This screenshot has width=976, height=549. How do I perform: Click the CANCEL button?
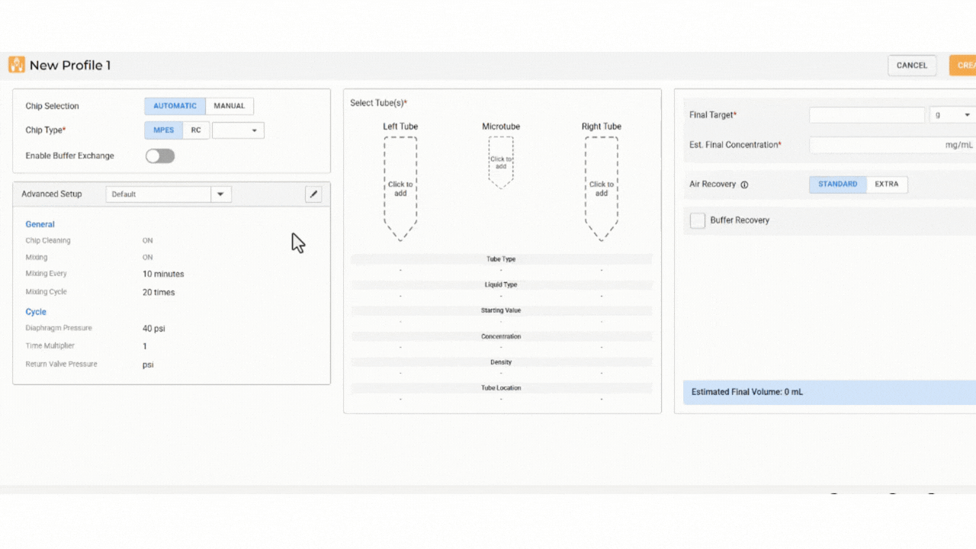[x=912, y=66]
